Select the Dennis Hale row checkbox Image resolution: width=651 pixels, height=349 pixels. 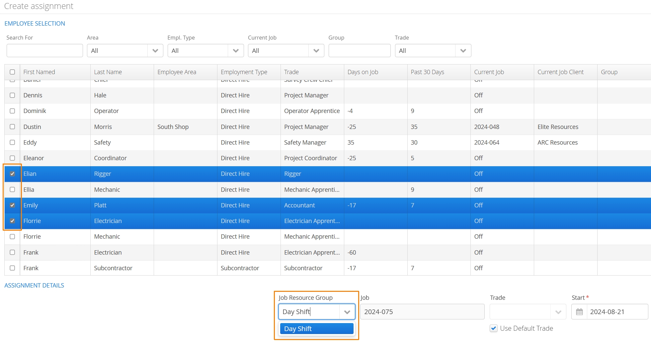[12, 95]
